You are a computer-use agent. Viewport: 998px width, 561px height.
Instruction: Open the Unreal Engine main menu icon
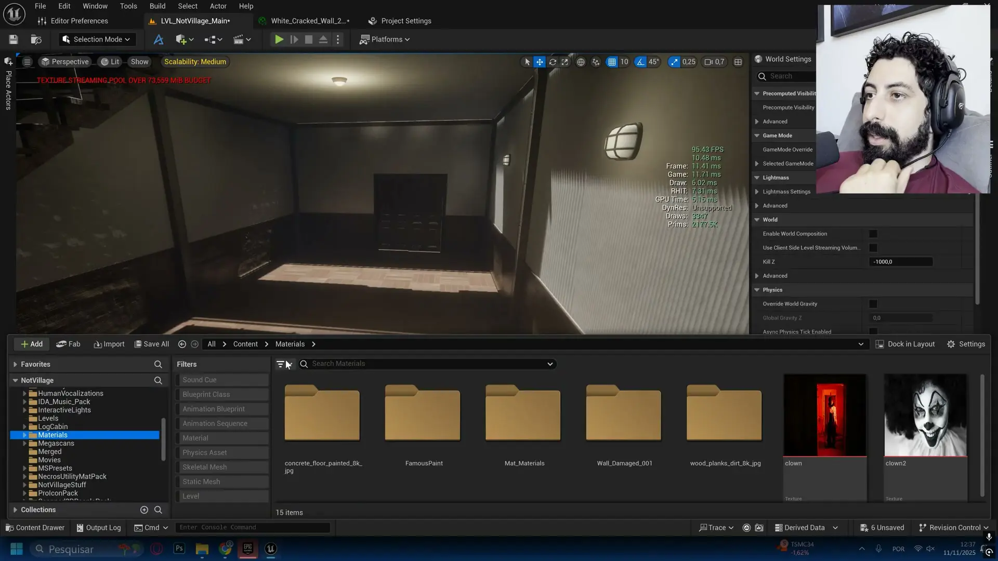[x=14, y=14]
